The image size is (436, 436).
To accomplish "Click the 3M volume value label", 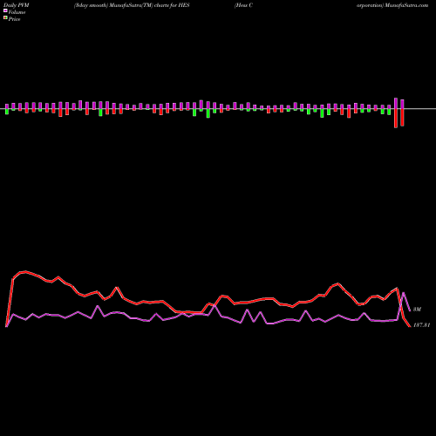I will coord(417,310).
